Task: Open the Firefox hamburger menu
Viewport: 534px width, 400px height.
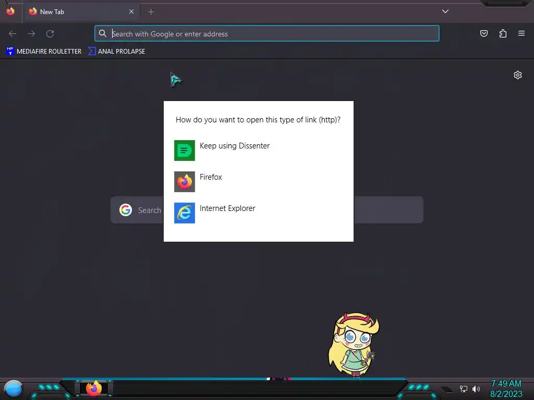Action: (521, 33)
